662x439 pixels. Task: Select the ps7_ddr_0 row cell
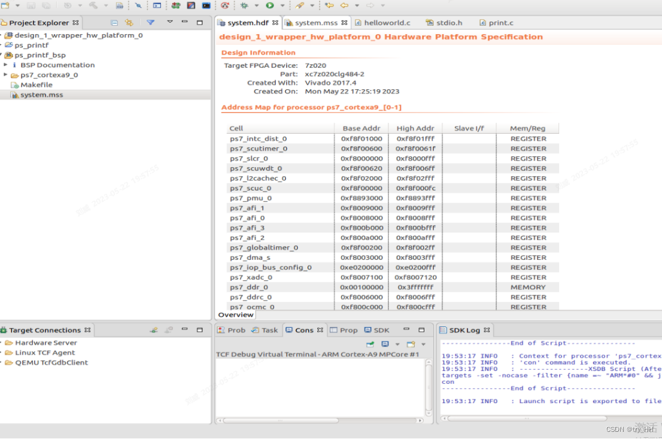coord(249,287)
